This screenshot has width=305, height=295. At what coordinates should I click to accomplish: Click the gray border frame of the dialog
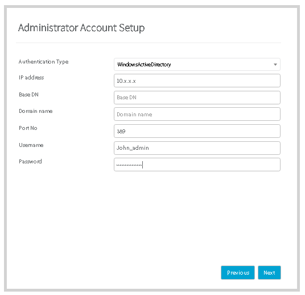152,6
